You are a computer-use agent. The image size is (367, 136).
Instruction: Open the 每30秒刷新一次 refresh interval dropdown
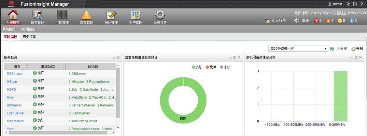click(x=298, y=49)
